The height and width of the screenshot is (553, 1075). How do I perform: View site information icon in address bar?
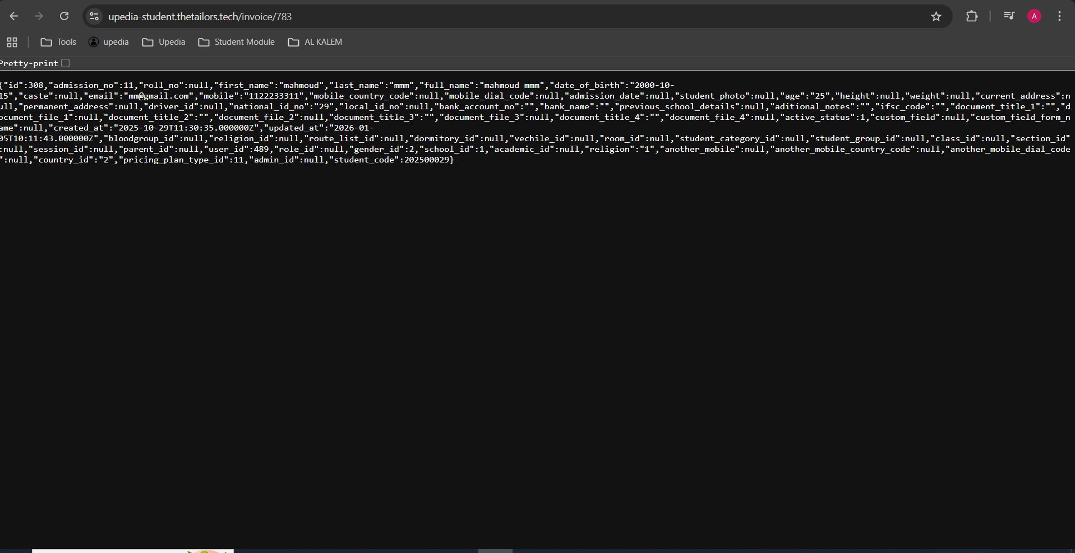pyautogui.click(x=94, y=16)
